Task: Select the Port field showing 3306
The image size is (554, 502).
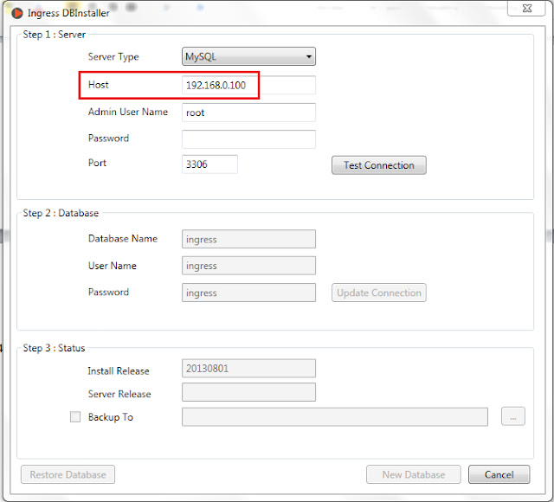Action: [x=209, y=164]
